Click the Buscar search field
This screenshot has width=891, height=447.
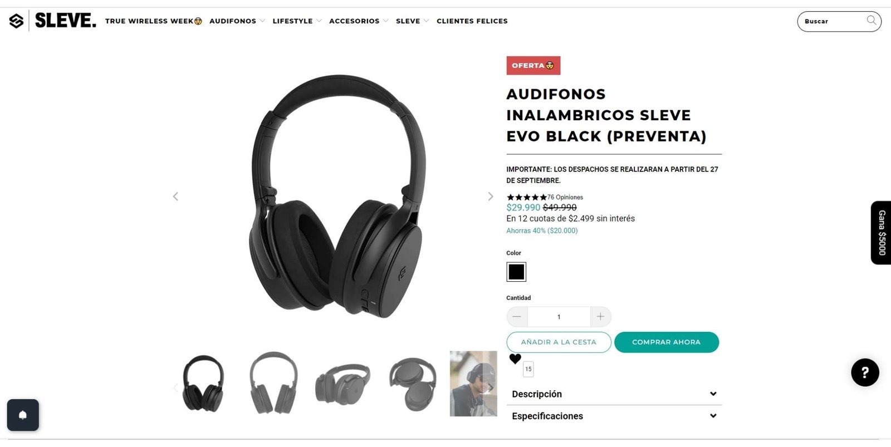(833, 21)
